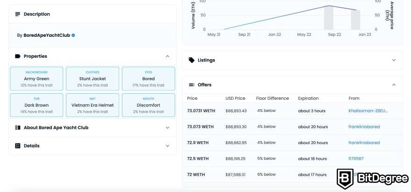The width and height of the screenshot is (411, 192).
Task: Click the Expiration column header
Action: (x=308, y=98)
